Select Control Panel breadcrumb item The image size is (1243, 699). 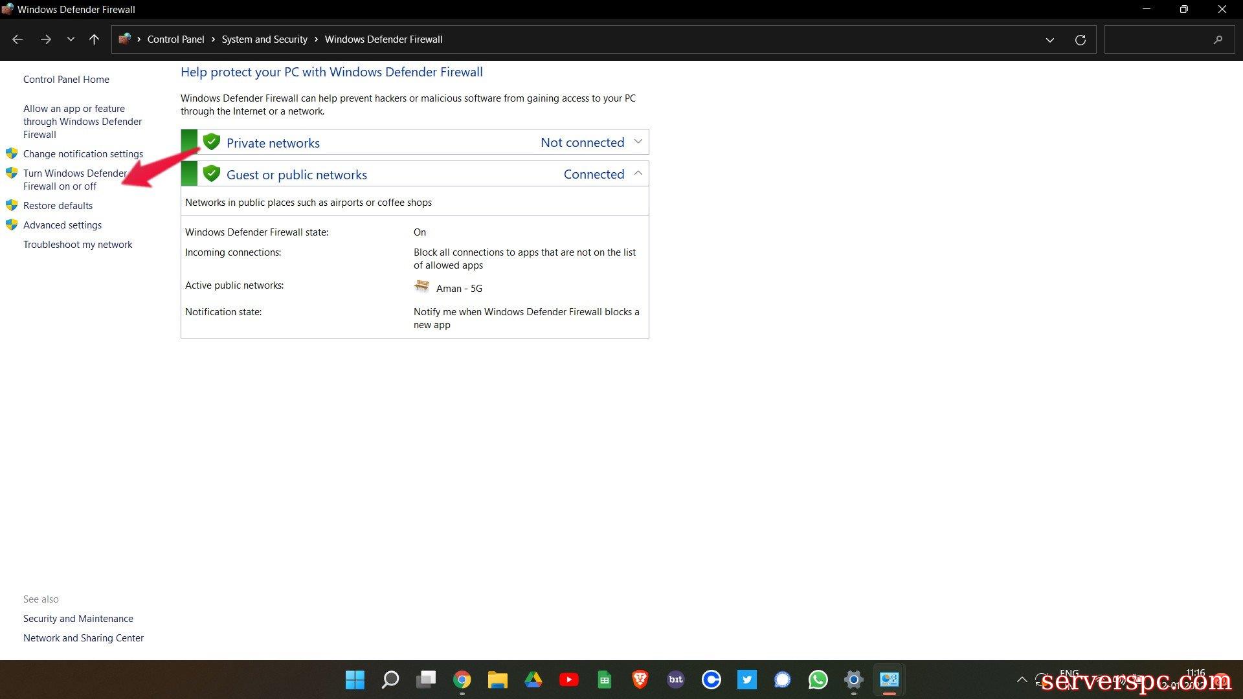(175, 39)
